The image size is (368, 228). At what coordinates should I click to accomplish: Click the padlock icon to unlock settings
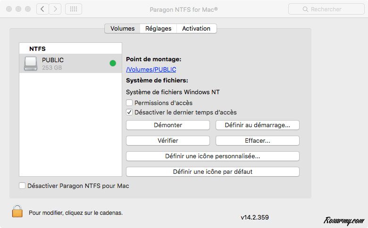point(17,212)
